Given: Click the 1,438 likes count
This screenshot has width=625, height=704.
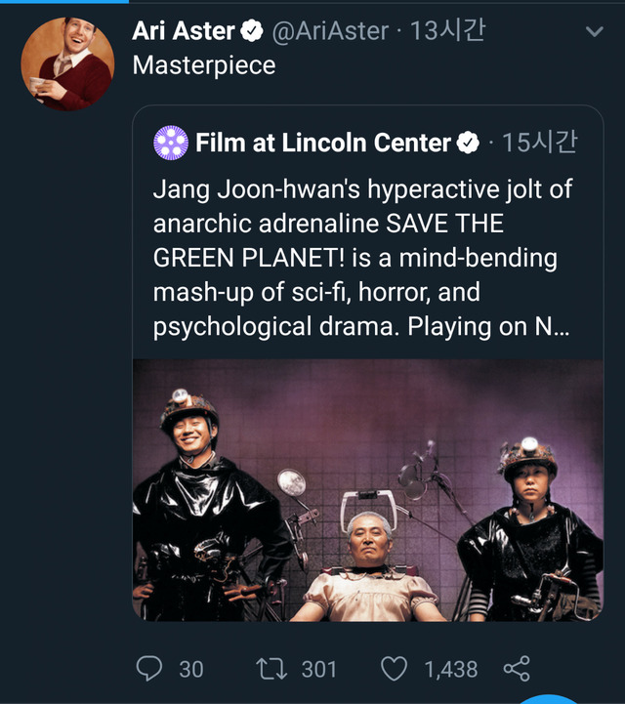Looking at the screenshot, I should [450, 669].
